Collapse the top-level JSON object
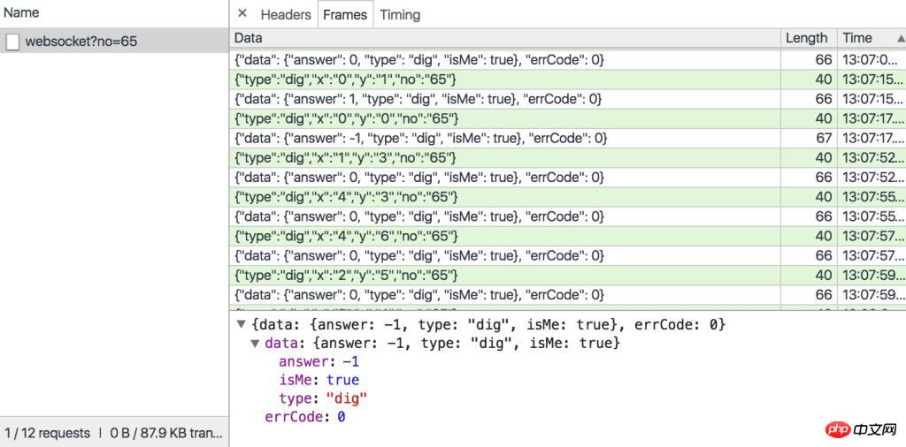 [241, 324]
